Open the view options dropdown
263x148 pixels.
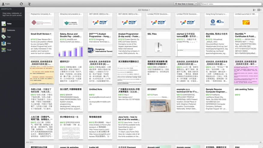(x=259, y=10)
